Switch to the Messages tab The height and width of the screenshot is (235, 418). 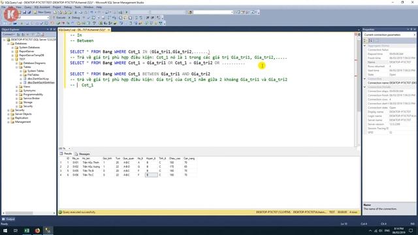[x=83, y=154]
